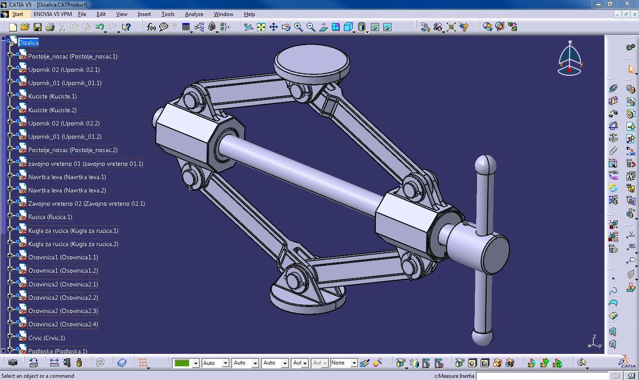This screenshot has width=639, height=380.
Task: Open a file with the folder icon
Action: 25,27
